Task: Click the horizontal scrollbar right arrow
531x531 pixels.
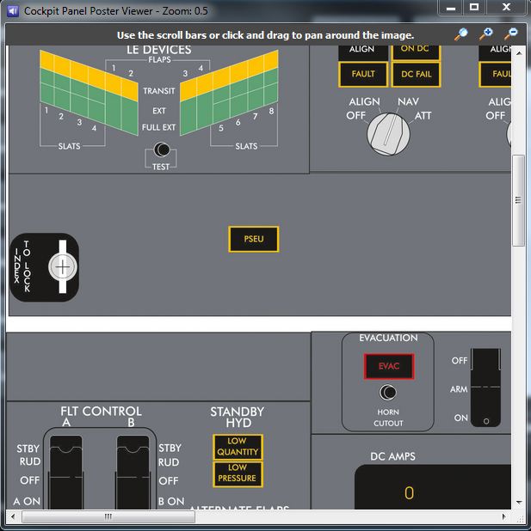Action: tap(503, 516)
